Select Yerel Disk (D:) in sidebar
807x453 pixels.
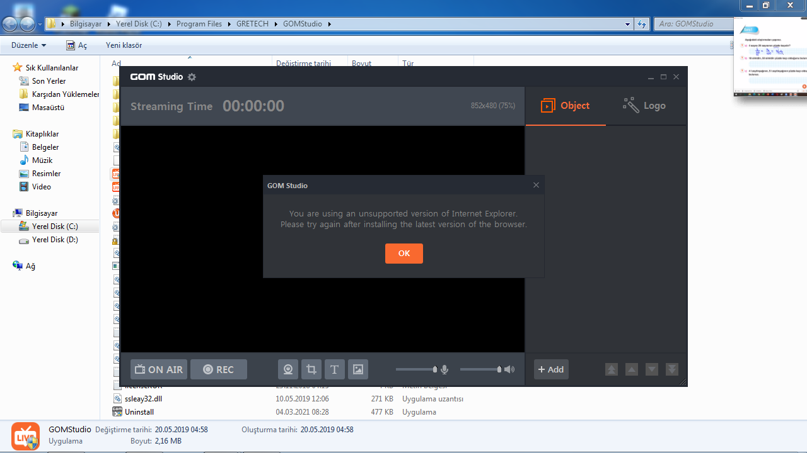click(55, 240)
